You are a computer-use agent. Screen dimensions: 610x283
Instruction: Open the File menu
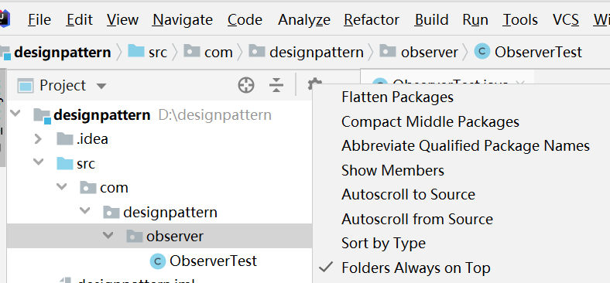click(x=39, y=19)
